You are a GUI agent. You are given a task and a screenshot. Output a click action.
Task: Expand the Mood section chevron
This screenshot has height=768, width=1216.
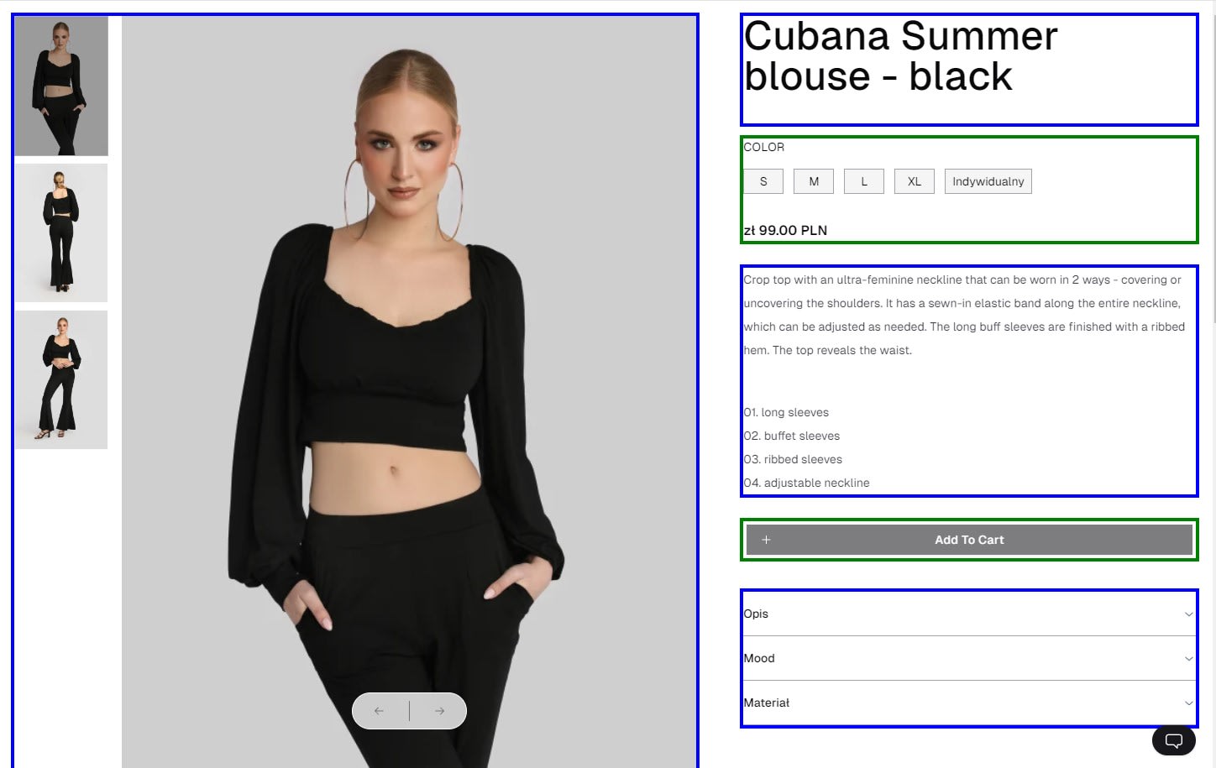[x=1188, y=659]
